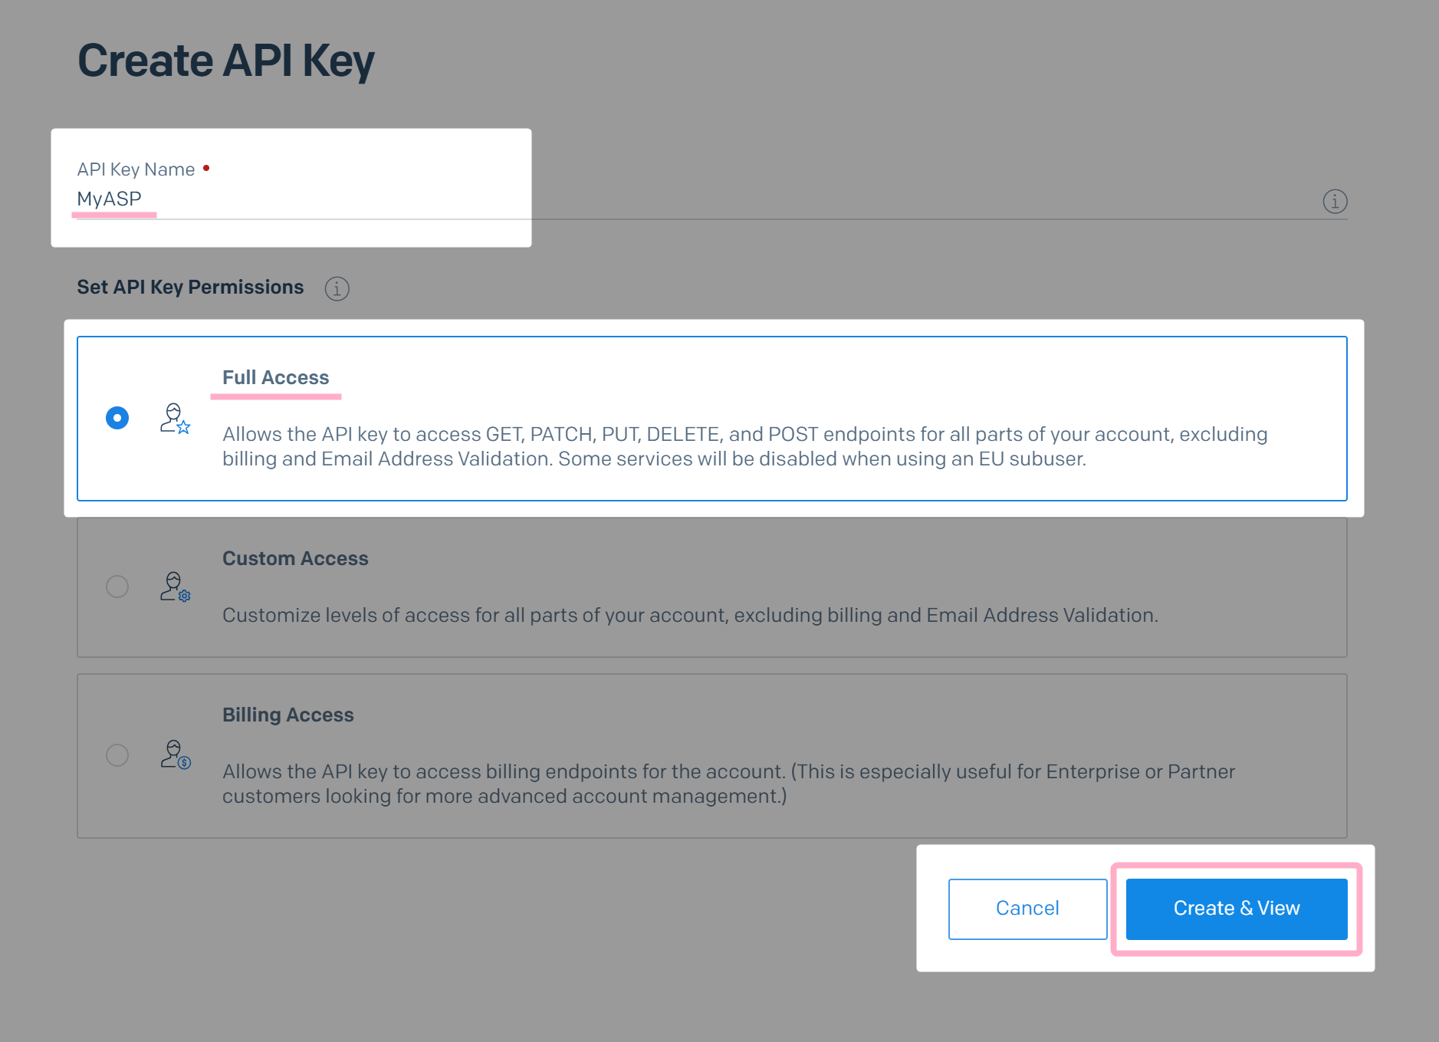Screen dimensions: 1439x1042
Task: Click the Full Access user star icon
Action: (x=175, y=419)
